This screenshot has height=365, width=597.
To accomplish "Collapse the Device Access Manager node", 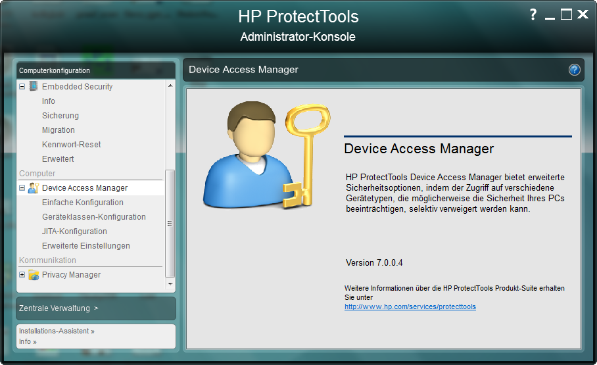I will [x=22, y=188].
